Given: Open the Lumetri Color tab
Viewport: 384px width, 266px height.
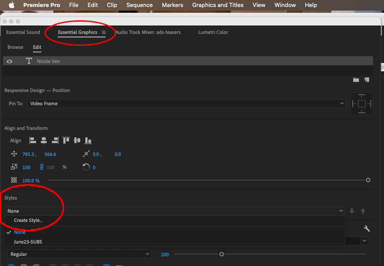Looking at the screenshot, I should click(213, 32).
